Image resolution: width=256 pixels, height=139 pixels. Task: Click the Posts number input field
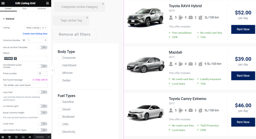[x=42, y=73]
